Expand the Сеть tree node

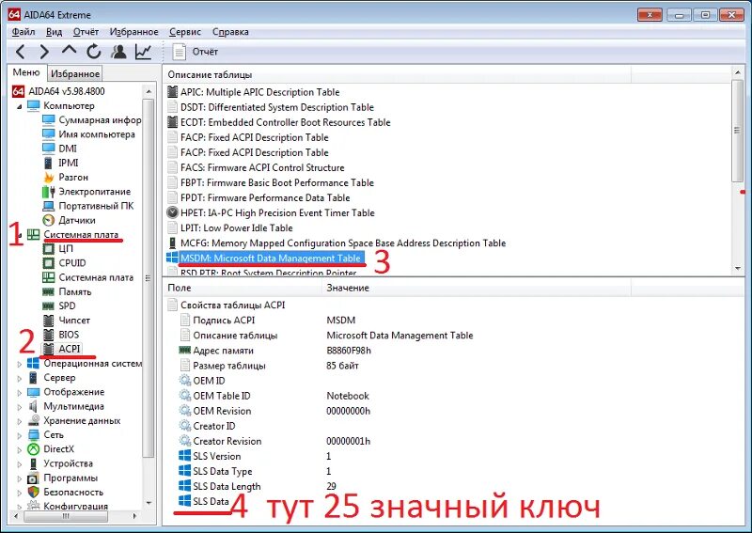pyautogui.click(x=19, y=435)
